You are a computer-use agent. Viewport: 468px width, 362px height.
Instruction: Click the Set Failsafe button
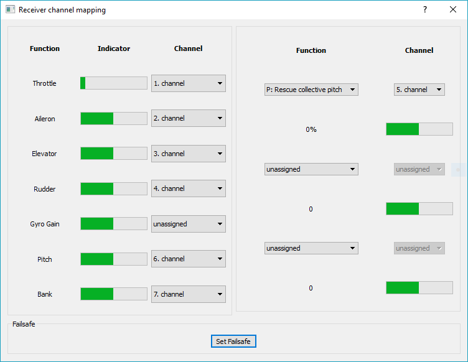coord(233,341)
